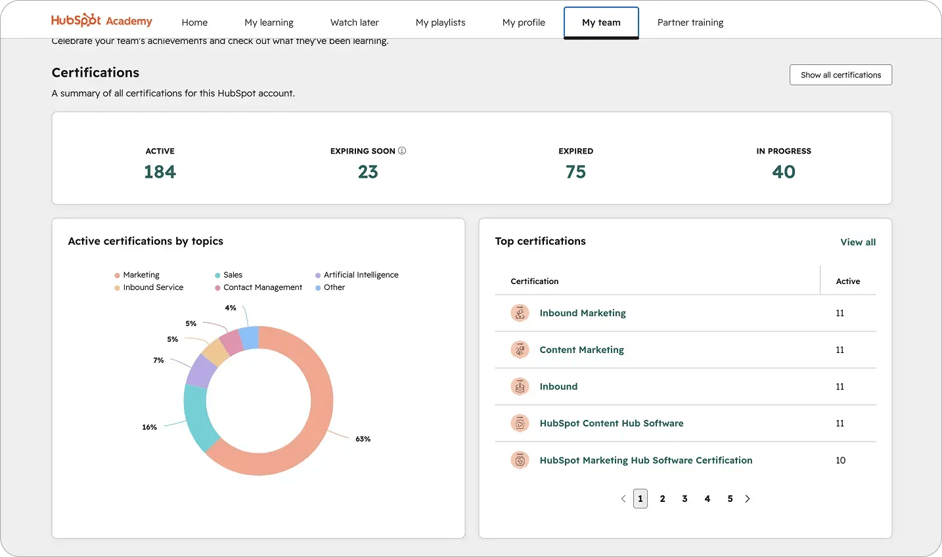Toggle Sales legend entry in chart
Viewport: 942px width, 557px height.
point(229,275)
